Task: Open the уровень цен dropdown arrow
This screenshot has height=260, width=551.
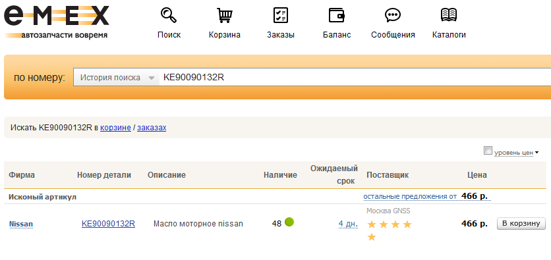Action: 536,153
